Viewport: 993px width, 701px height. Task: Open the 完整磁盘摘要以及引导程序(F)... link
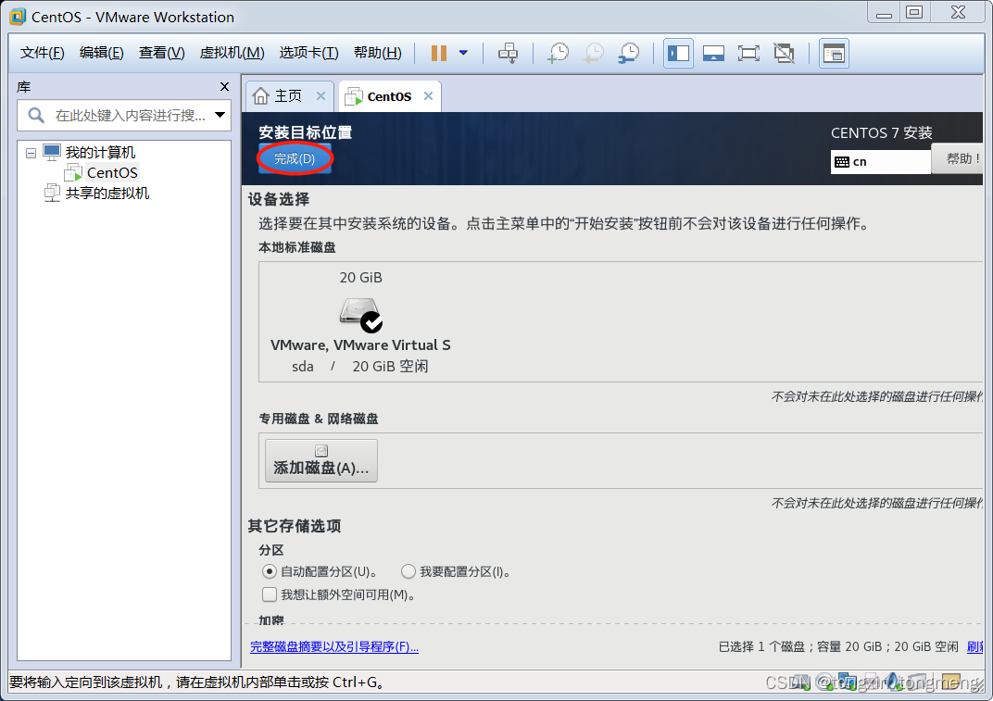[334, 646]
